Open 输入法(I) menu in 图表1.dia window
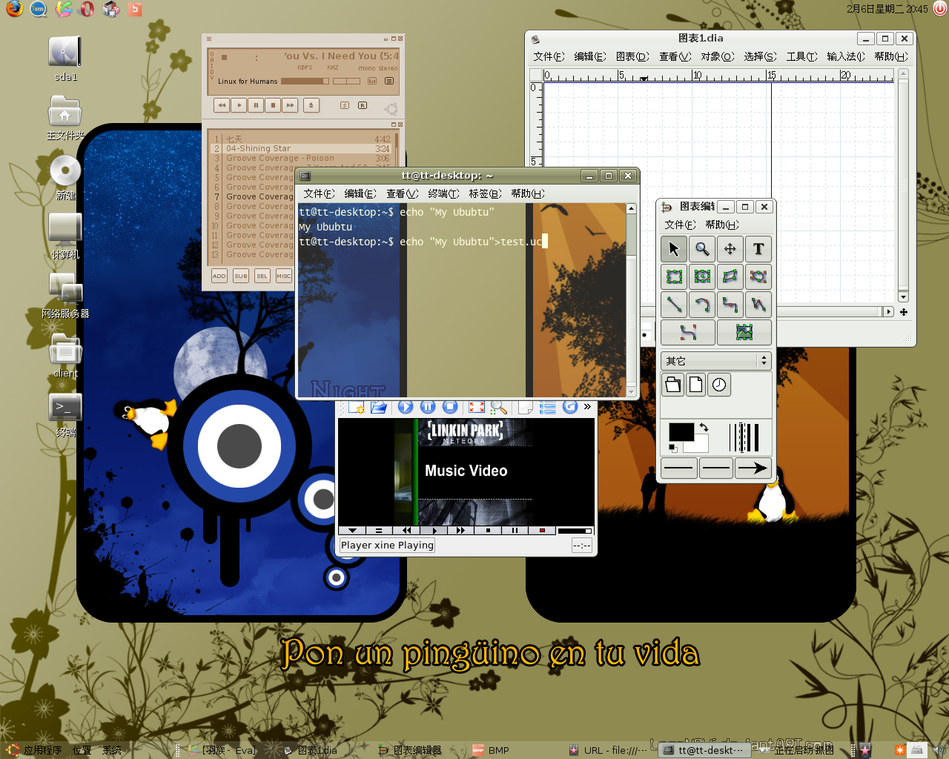949x759 pixels. click(x=846, y=56)
